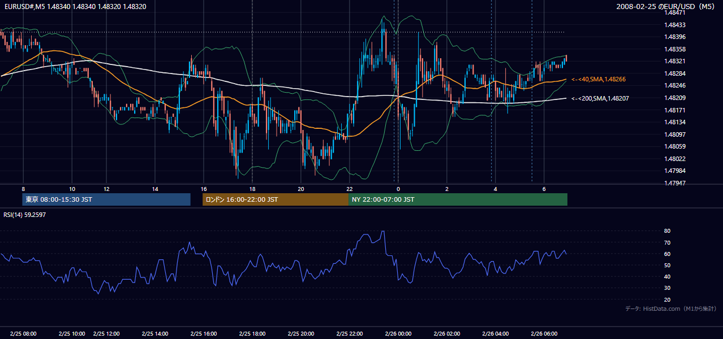Image resolution: width=723 pixels, height=339 pixels.
Task: Click price axis value 1.48321
Action: [675, 61]
